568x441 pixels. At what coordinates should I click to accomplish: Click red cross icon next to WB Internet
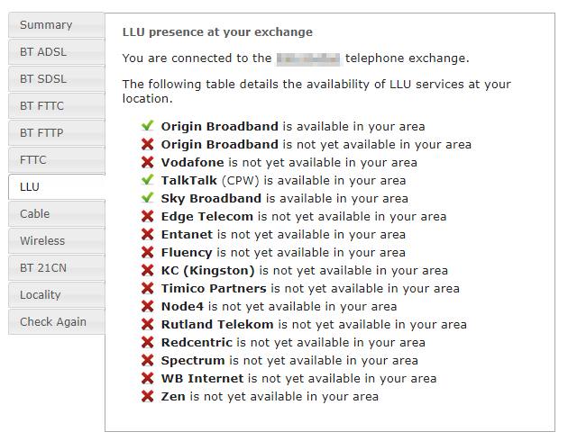point(147,378)
